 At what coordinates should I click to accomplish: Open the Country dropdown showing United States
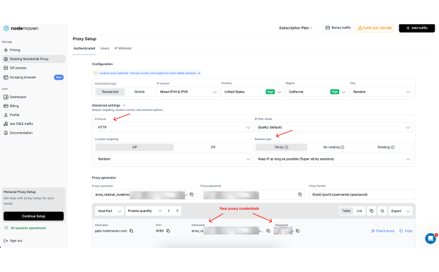[252, 92]
